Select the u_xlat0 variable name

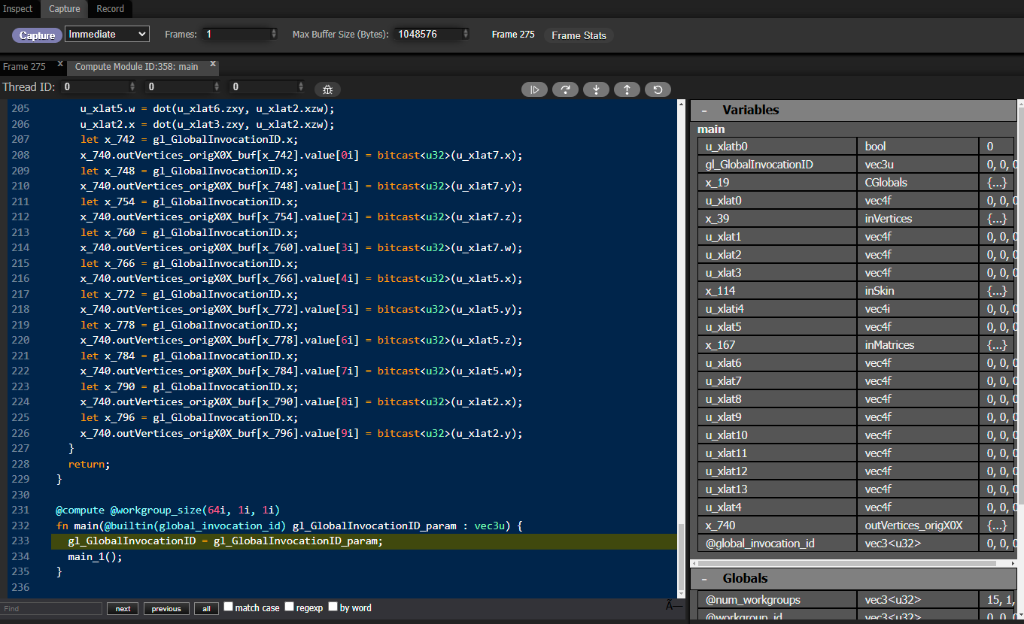(723, 201)
